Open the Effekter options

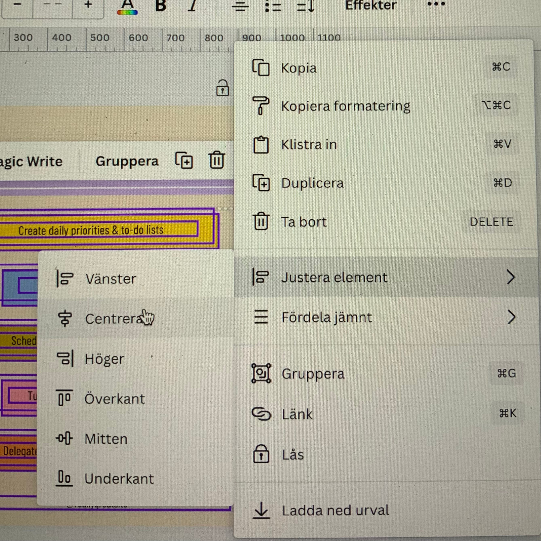[x=371, y=6]
